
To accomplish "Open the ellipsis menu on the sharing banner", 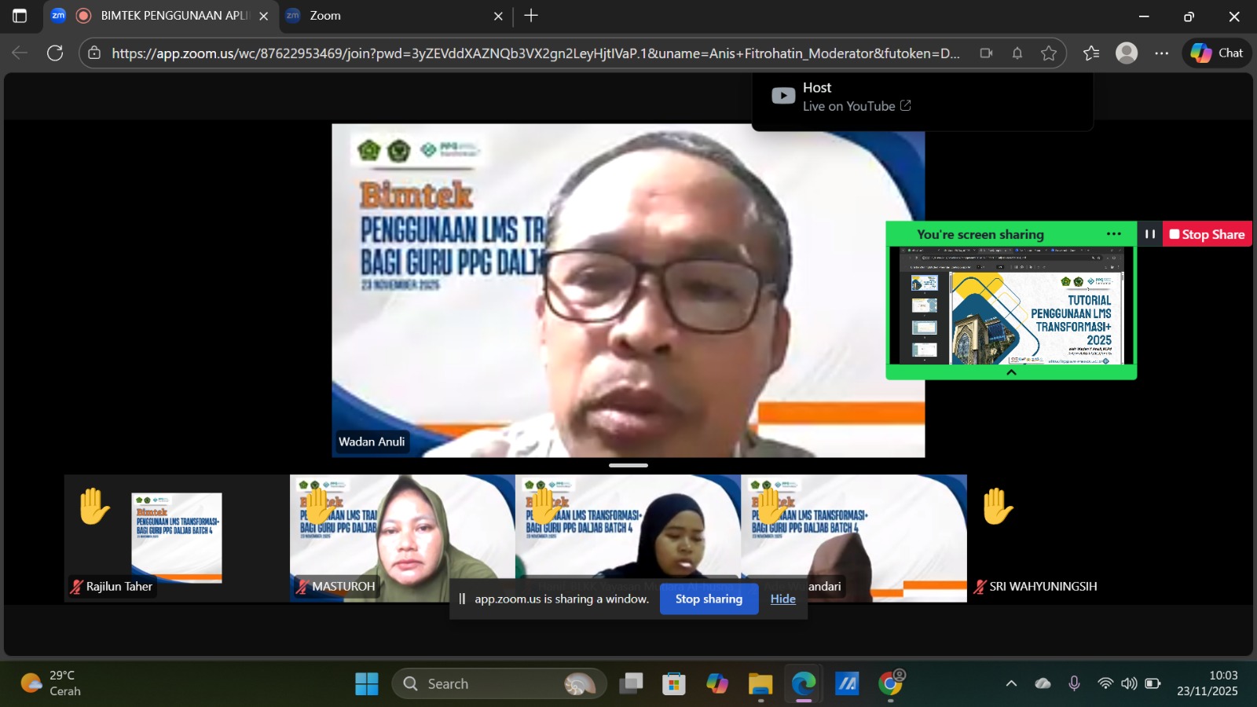I will pos(1113,233).
